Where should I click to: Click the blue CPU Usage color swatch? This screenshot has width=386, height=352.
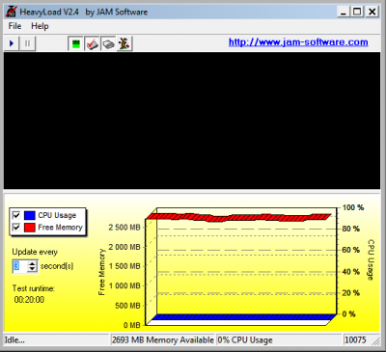coord(29,215)
